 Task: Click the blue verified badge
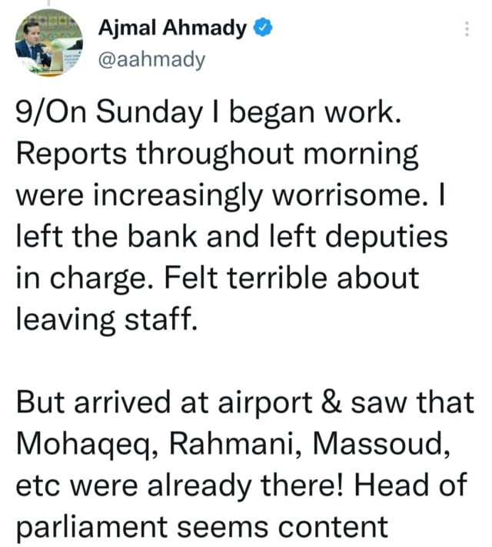point(263,29)
